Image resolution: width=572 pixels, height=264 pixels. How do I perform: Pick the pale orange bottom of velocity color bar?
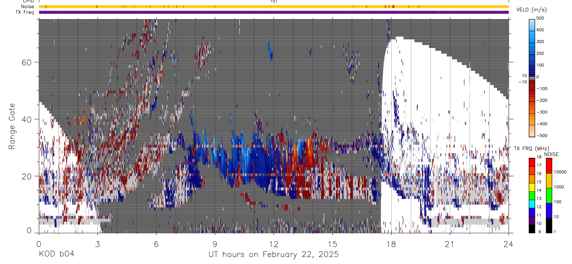(532, 130)
